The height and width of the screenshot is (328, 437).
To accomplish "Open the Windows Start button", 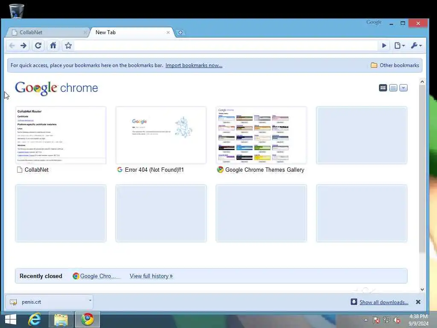I will click(x=11, y=319).
